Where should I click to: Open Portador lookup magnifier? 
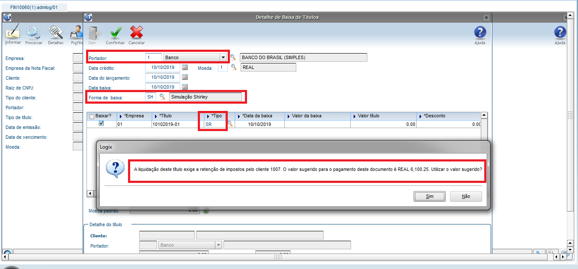click(x=233, y=57)
